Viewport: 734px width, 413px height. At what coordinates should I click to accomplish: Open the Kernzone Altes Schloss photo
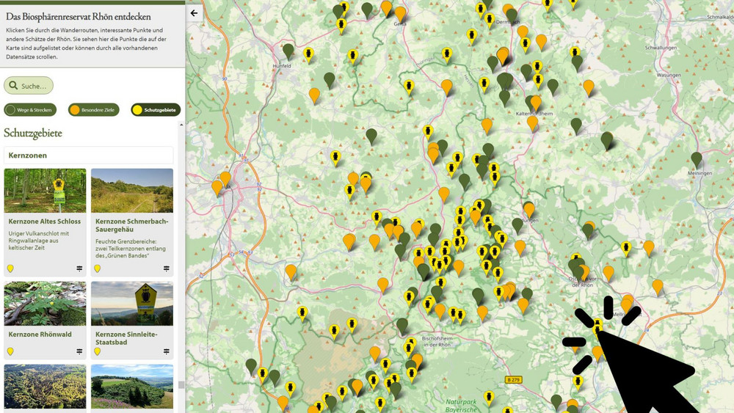(45, 191)
